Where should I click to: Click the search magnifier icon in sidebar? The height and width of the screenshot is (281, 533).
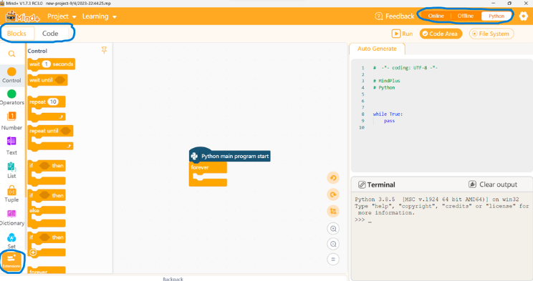click(11, 54)
